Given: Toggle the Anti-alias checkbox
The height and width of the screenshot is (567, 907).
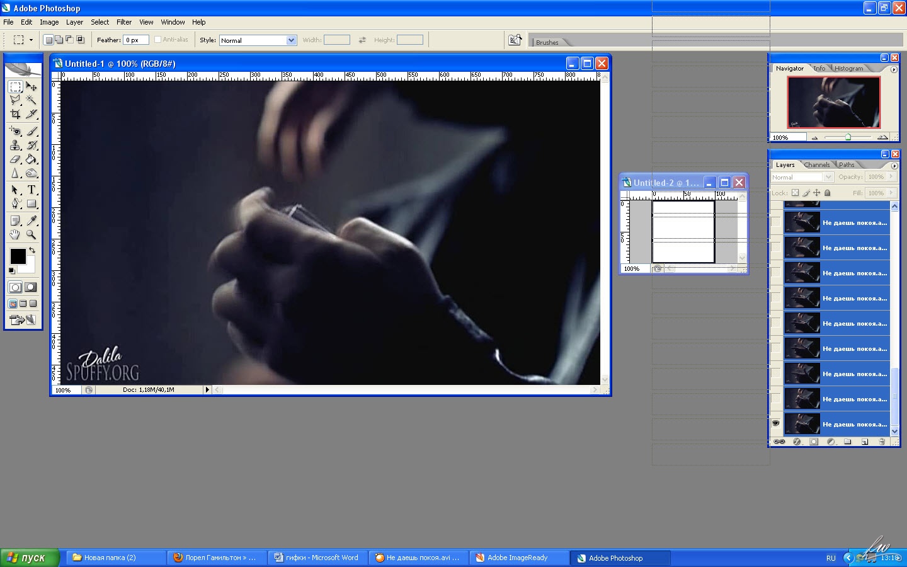Looking at the screenshot, I should (x=157, y=40).
